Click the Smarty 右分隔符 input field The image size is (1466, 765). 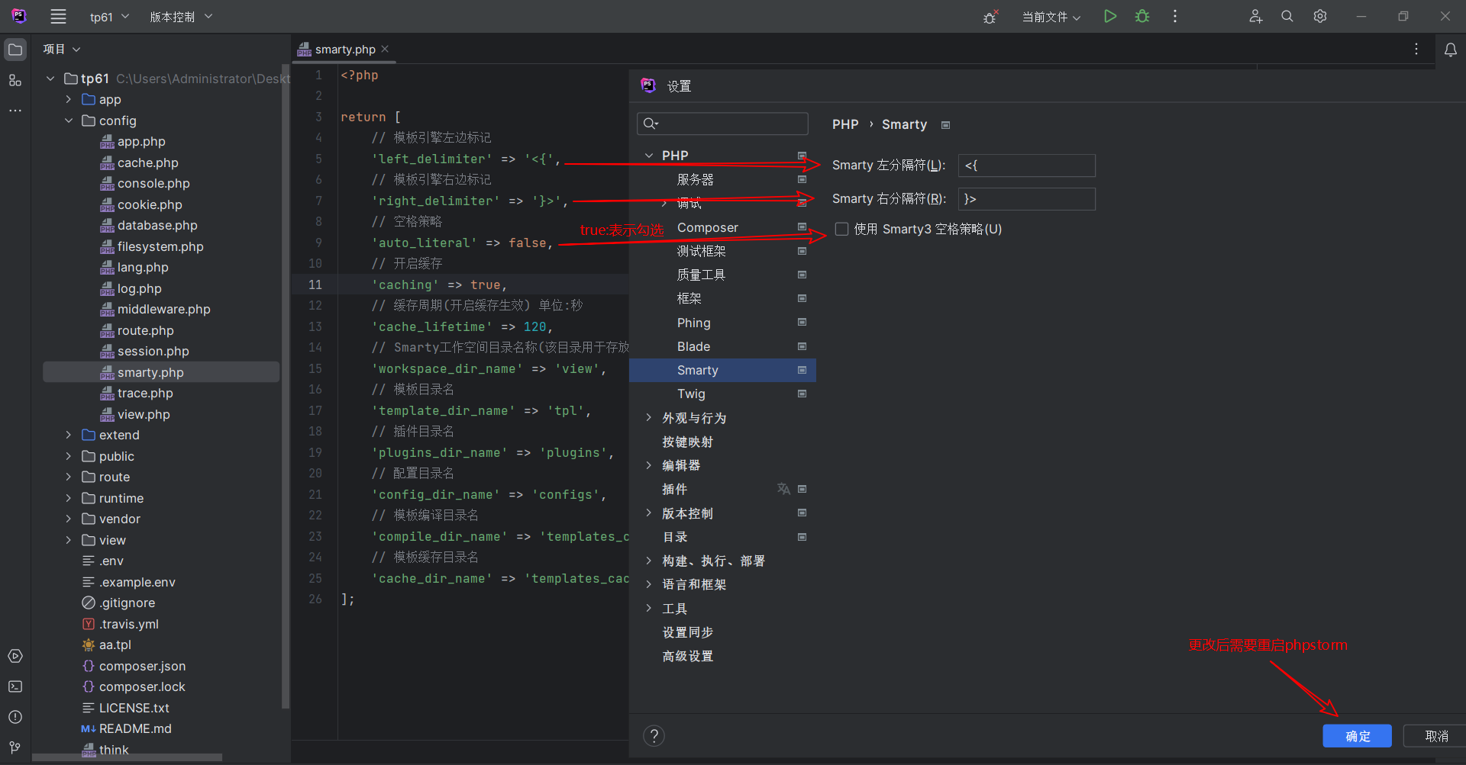point(1027,199)
